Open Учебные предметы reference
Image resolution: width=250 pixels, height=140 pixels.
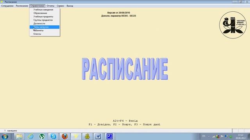click(45, 17)
